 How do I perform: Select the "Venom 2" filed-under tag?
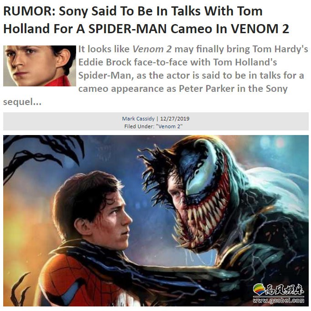point(169,126)
